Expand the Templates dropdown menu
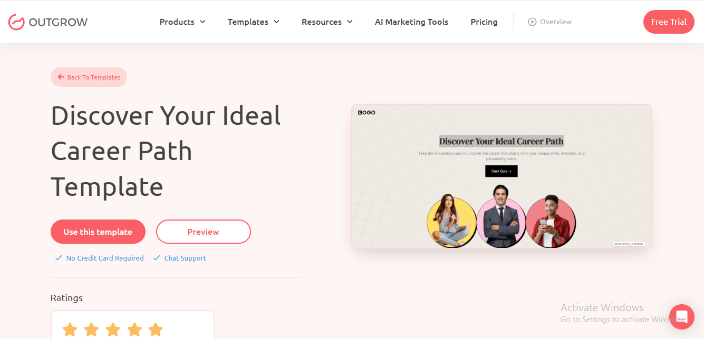This screenshot has width=704, height=339. (x=253, y=22)
